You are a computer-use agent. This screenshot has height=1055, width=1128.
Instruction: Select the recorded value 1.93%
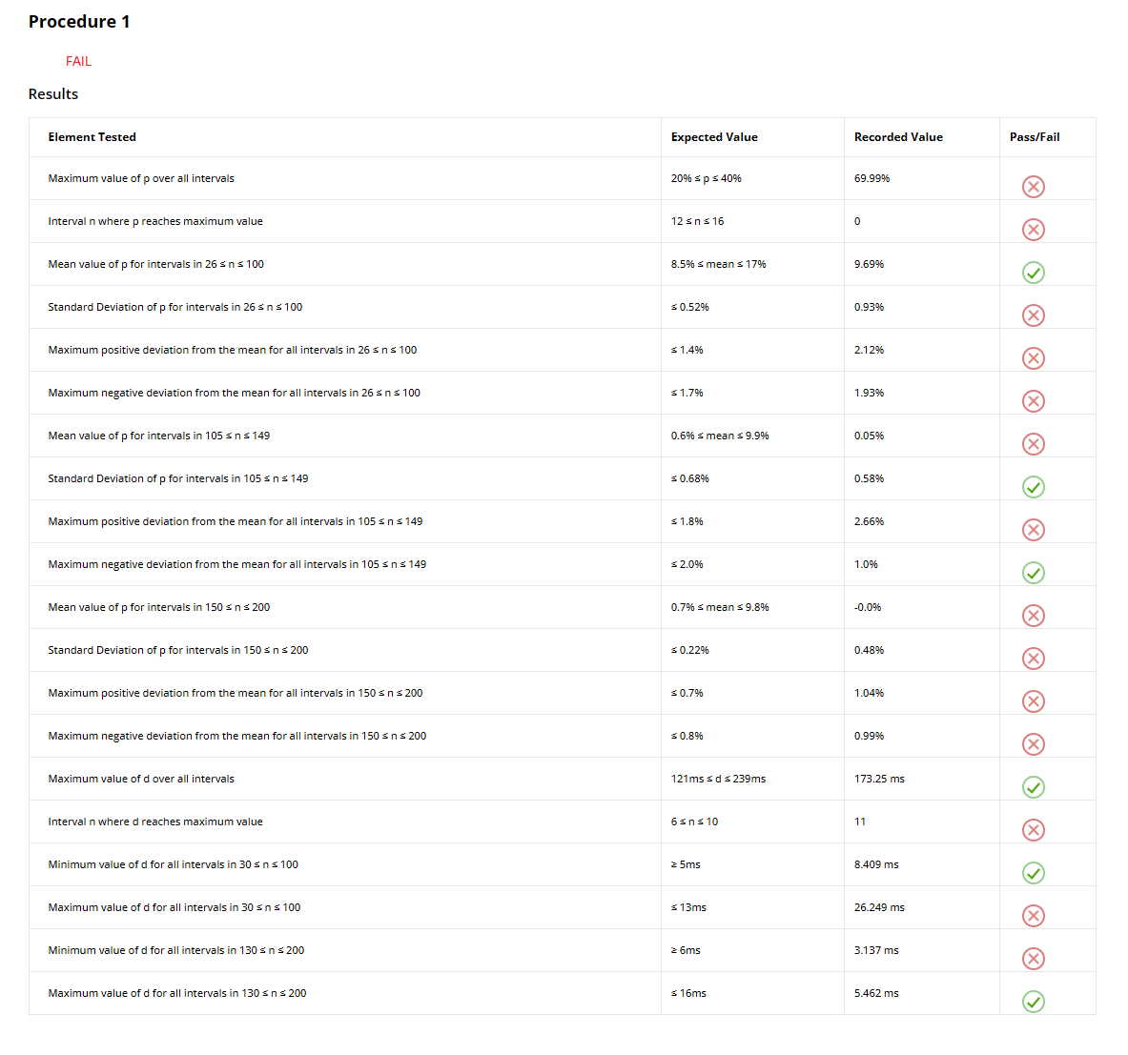point(869,393)
